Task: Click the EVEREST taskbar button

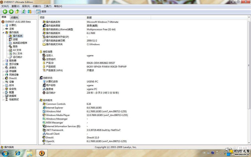Action: click(42, 153)
